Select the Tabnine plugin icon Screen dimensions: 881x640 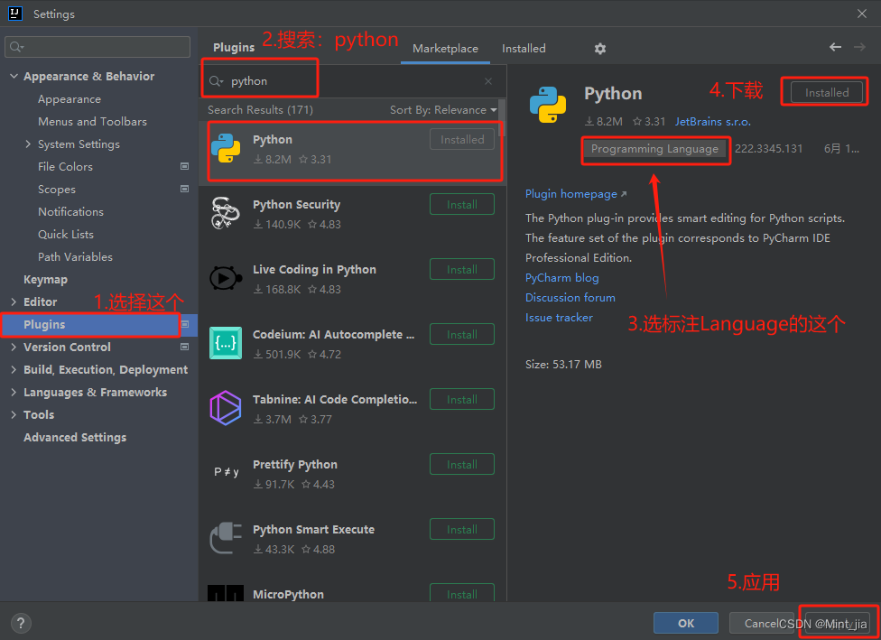226,408
